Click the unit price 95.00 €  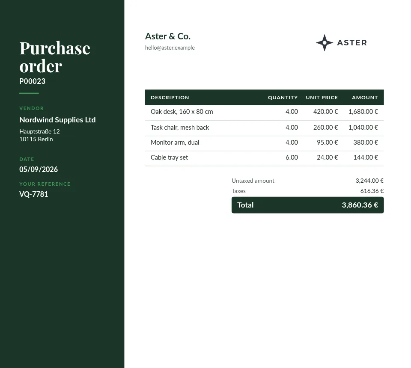(327, 142)
